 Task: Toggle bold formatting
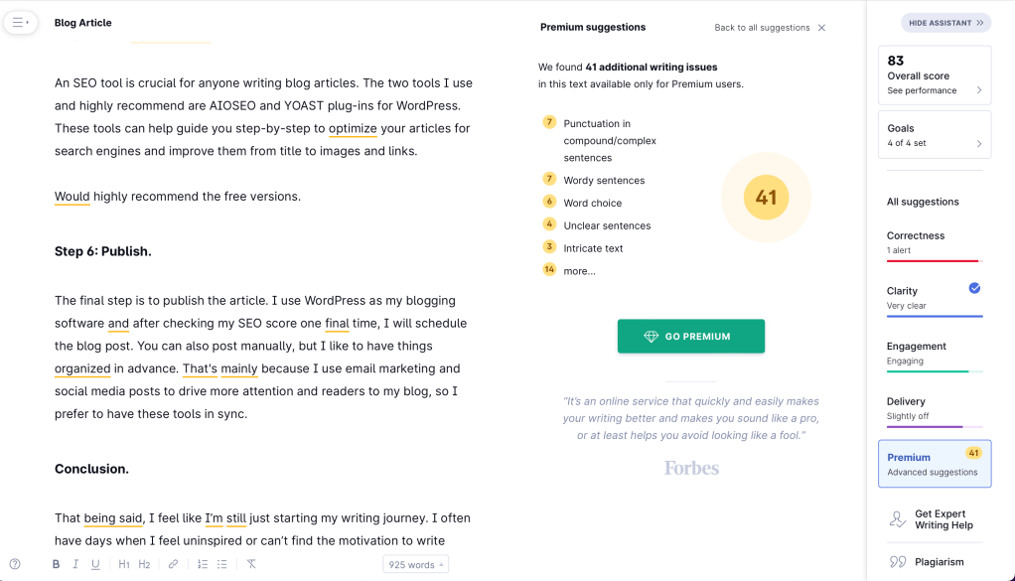pos(56,563)
